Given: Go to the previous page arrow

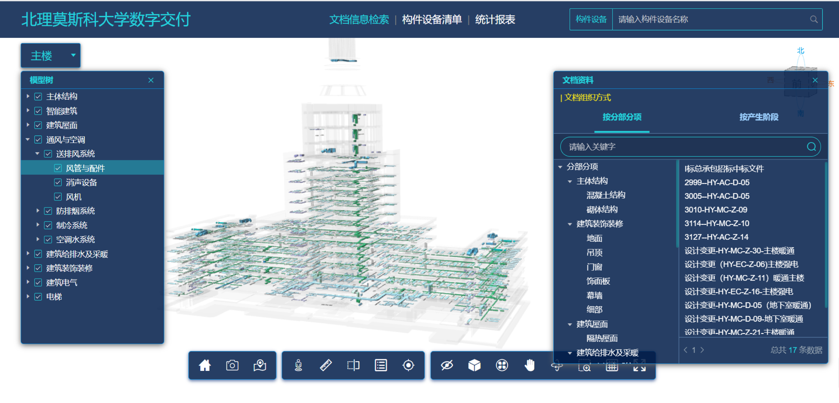Looking at the screenshot, I should [x=685, y=350].
